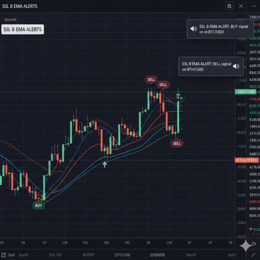Click the red price level label on axis
The width and height of the screenshot is (260, 260).
click(x=247, y=160)
